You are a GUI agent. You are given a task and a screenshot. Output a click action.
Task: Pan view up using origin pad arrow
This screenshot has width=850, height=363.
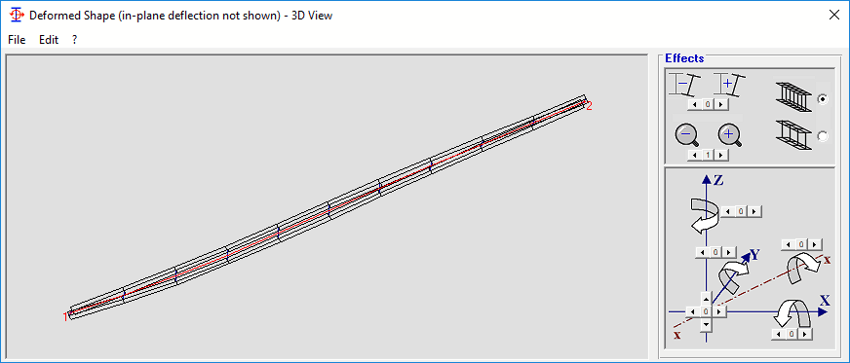click(x=706, y=299)
